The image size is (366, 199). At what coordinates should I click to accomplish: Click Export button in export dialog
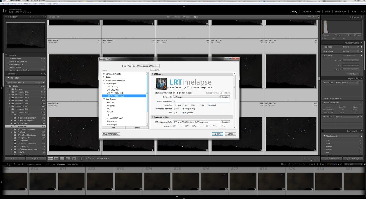click(217, 134)
